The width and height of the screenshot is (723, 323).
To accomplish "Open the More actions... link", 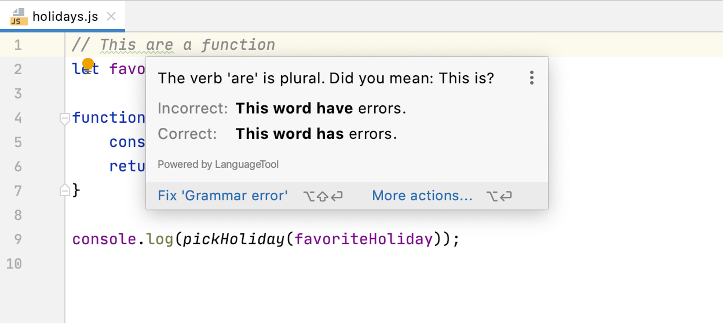I will coord(422,196).
